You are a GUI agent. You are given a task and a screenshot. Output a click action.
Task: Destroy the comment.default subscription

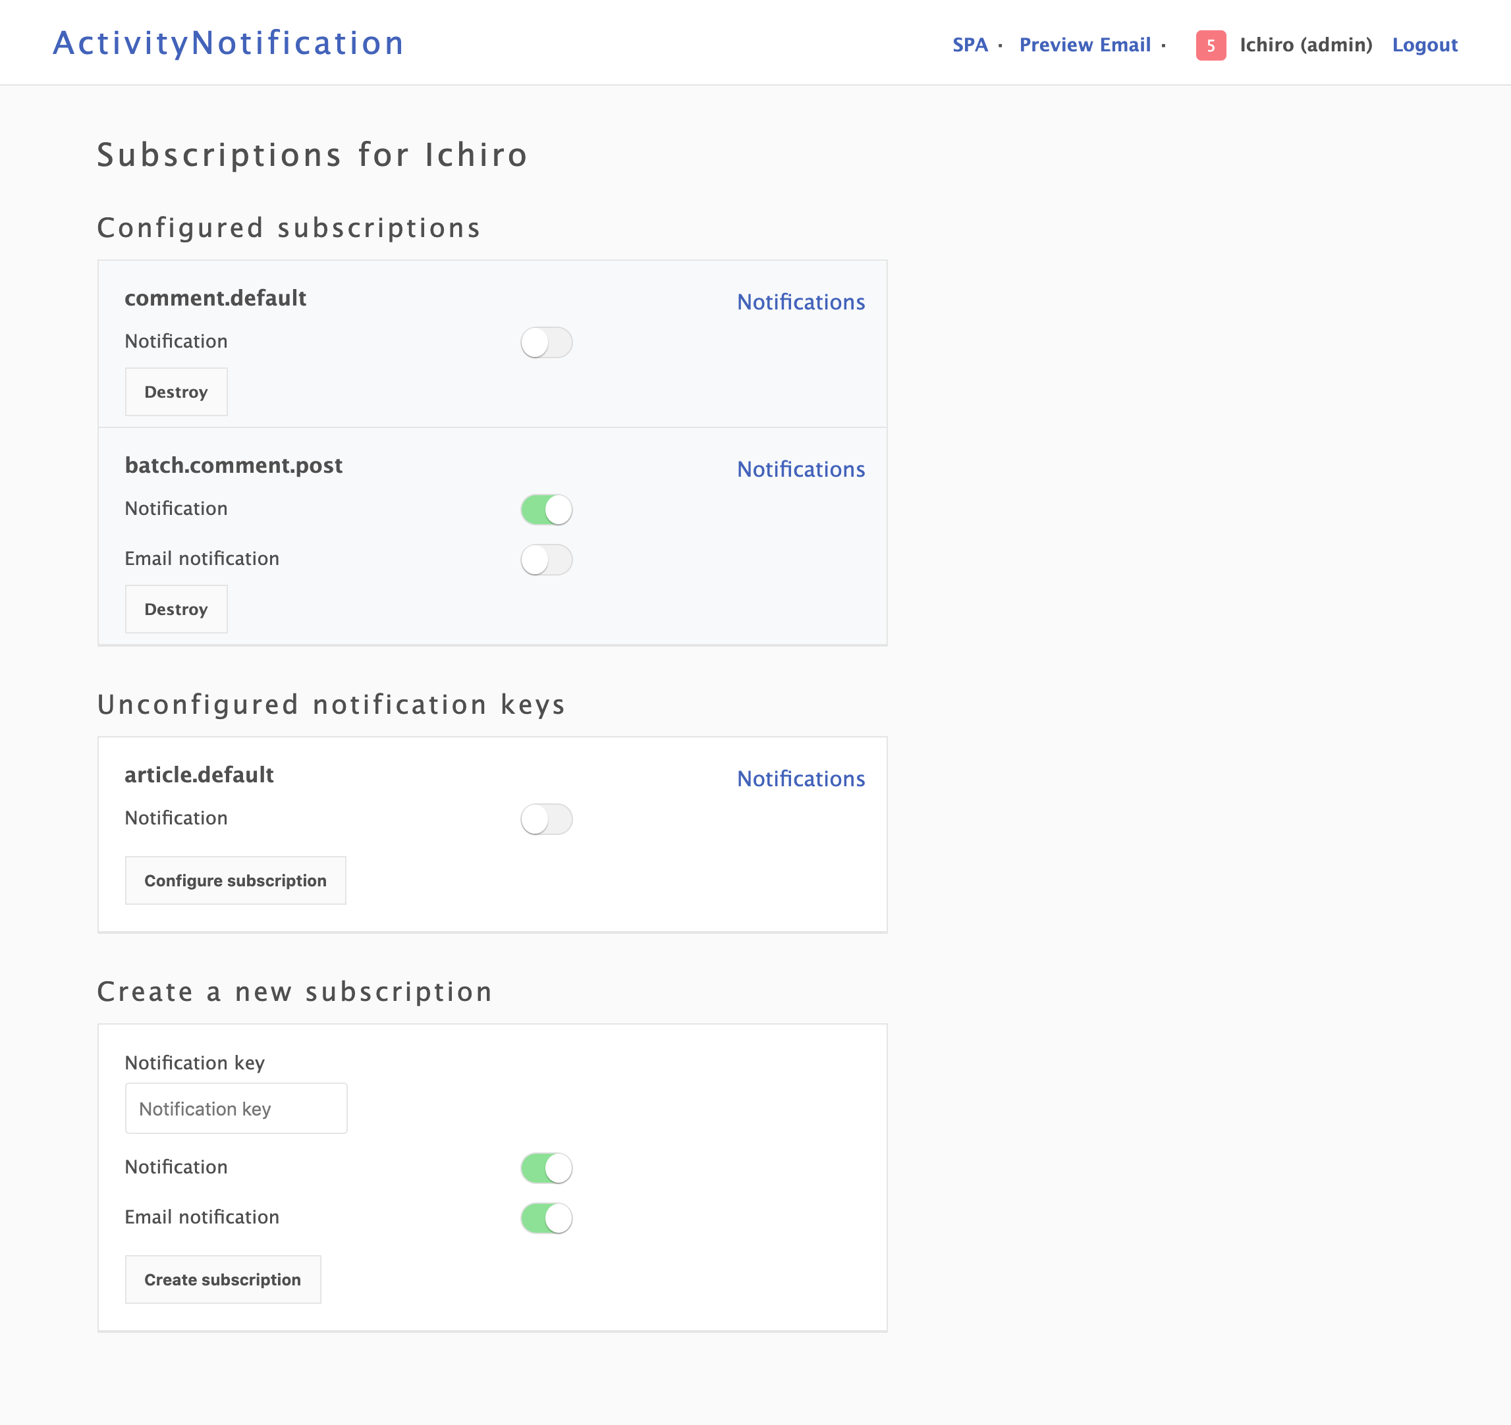176,392
